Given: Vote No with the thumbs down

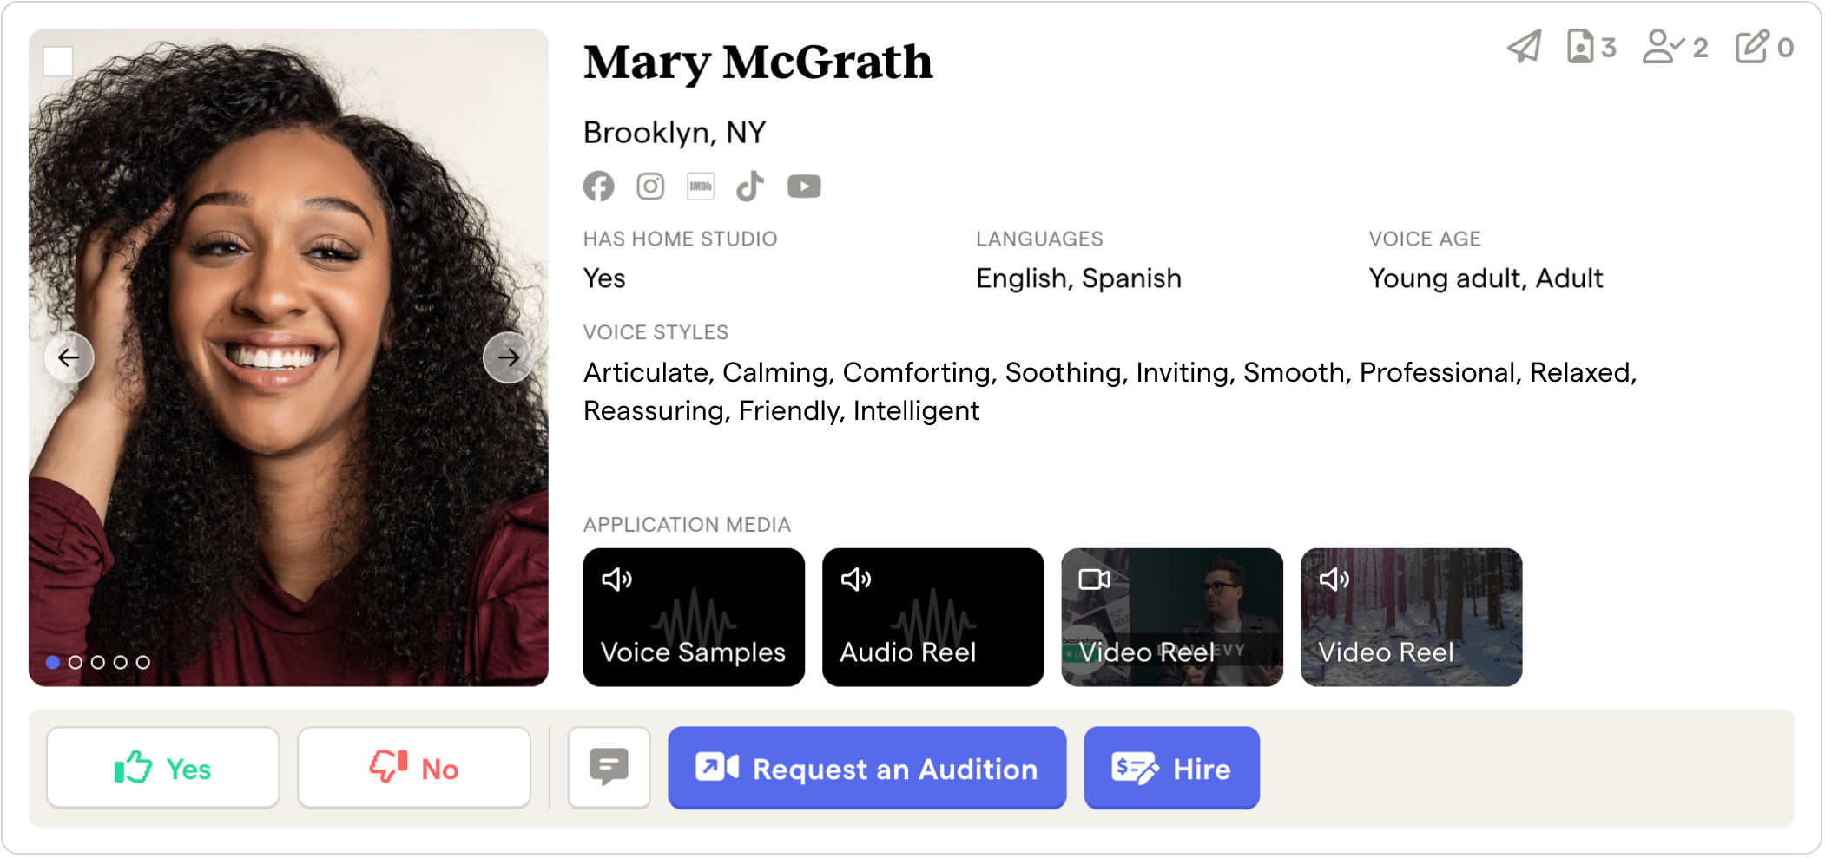Looking at the screenshot, I should click(x=414, y=768).
